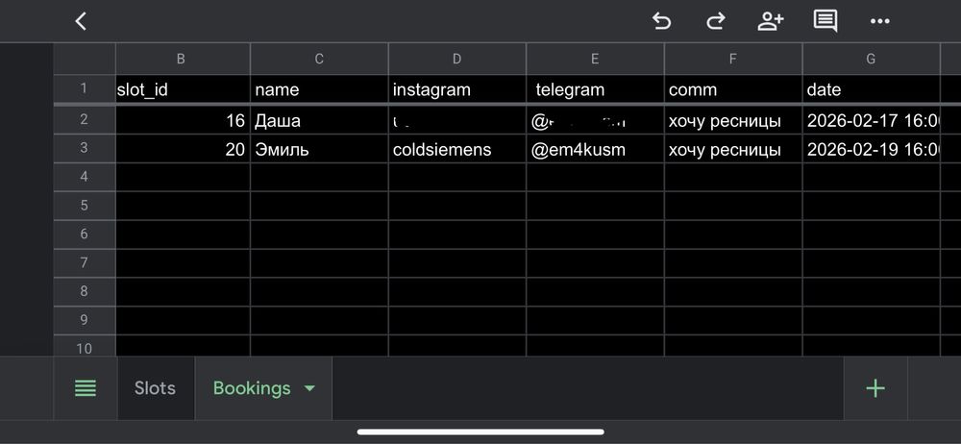Viewport: 961px width, 444px height.
Task: Select column B header
Action: tap(181, 59)
